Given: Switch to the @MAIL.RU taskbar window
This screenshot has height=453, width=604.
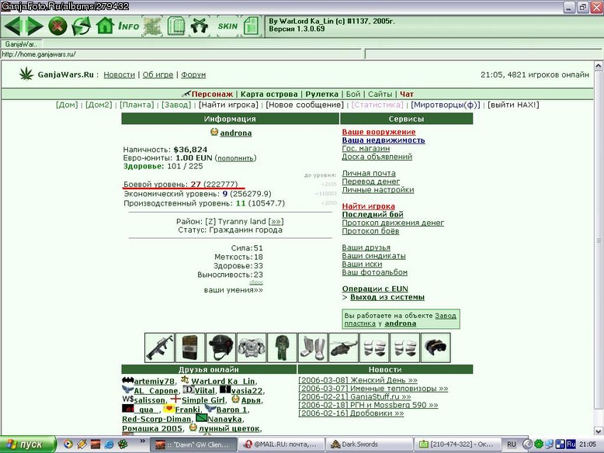Looking at the screenshot, I should pyautogui.click(x=280, y=444).
